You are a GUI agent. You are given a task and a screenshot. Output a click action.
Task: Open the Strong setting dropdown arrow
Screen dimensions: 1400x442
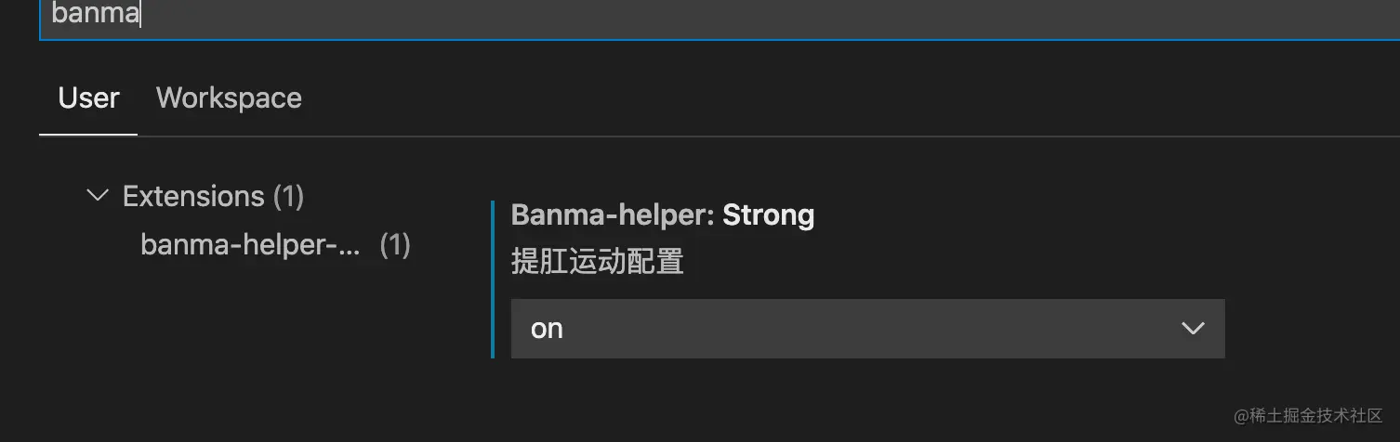point(1192,329)
